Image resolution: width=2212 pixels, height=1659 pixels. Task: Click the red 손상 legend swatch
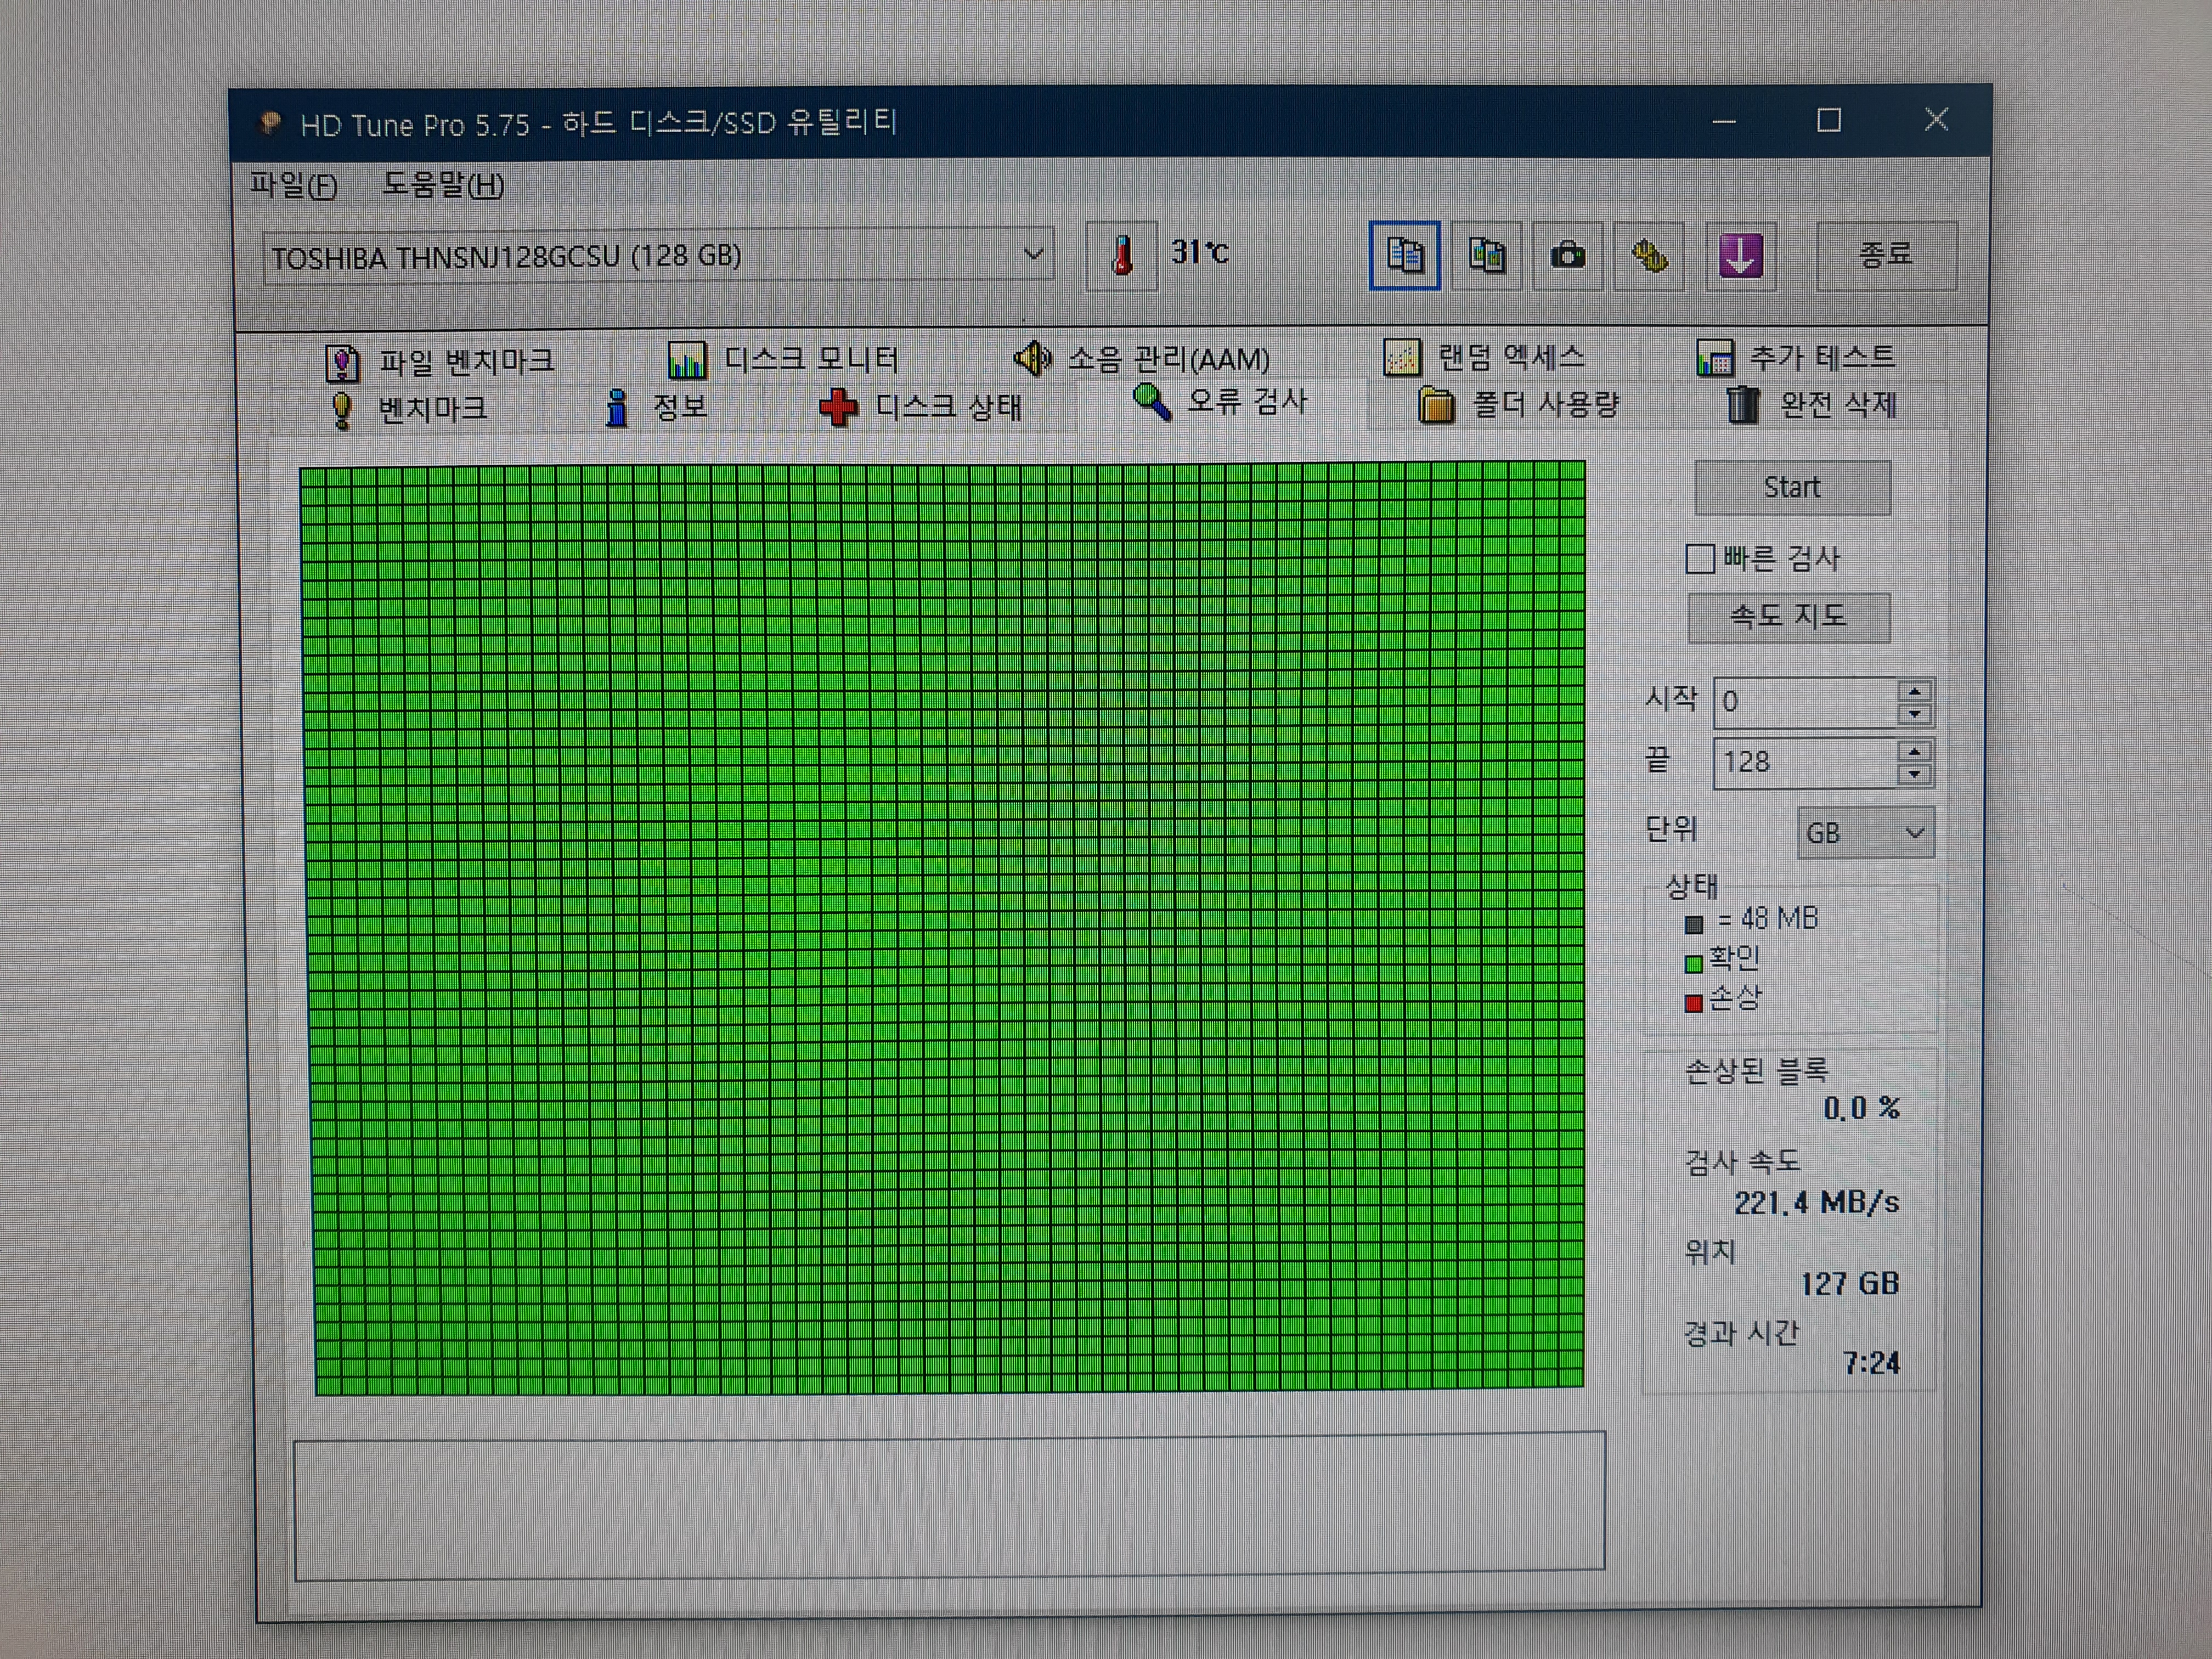tap(1694, 1004)
